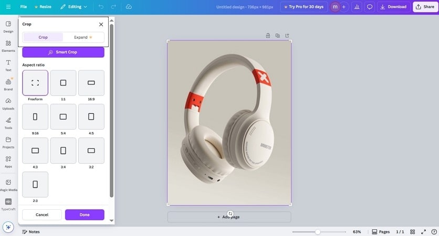439x236 pixels.
Task: Open the Apps sidebar panel
Action: tap(8, 162)
